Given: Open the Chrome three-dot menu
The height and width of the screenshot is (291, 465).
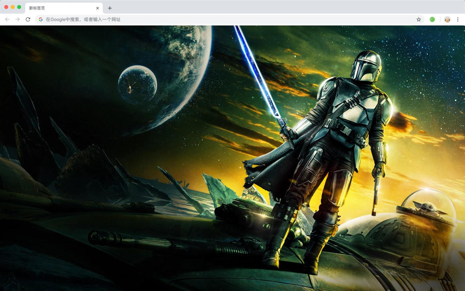Looking at the screenshot, I should [x=458, y=19].
